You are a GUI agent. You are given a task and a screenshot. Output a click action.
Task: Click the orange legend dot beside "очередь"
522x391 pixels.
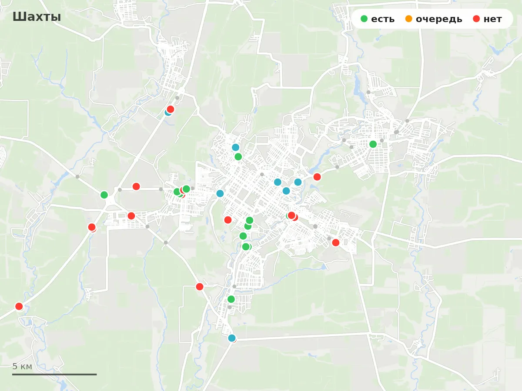pos(409,19)
